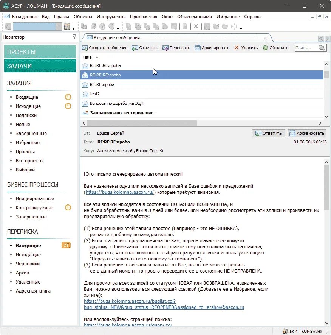Click the grayed delete X in the main toolbar

[x=196, y=26]
